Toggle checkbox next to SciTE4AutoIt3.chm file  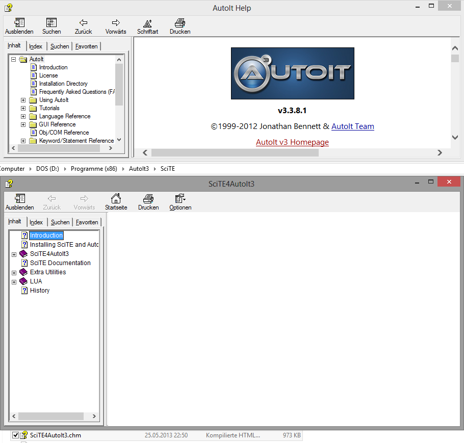coord(15,435)
